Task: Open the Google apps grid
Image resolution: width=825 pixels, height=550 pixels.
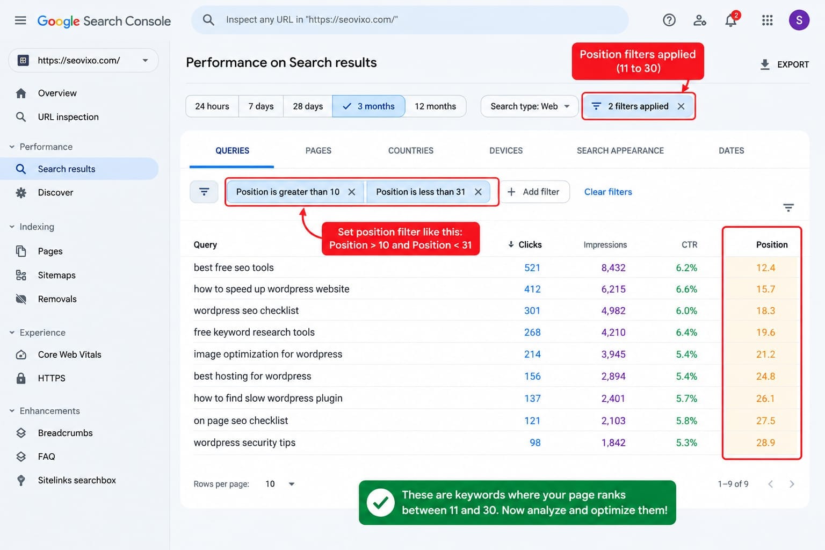Action: pos(768,20)
